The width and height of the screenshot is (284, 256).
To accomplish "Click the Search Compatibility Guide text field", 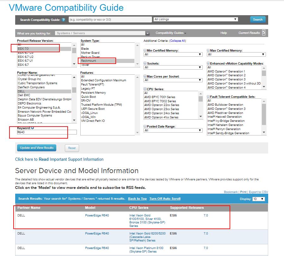I will coord(110,19).
